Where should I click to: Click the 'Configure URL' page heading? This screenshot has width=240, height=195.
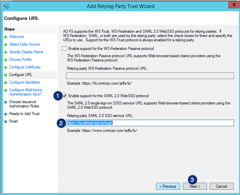(22, 18)
